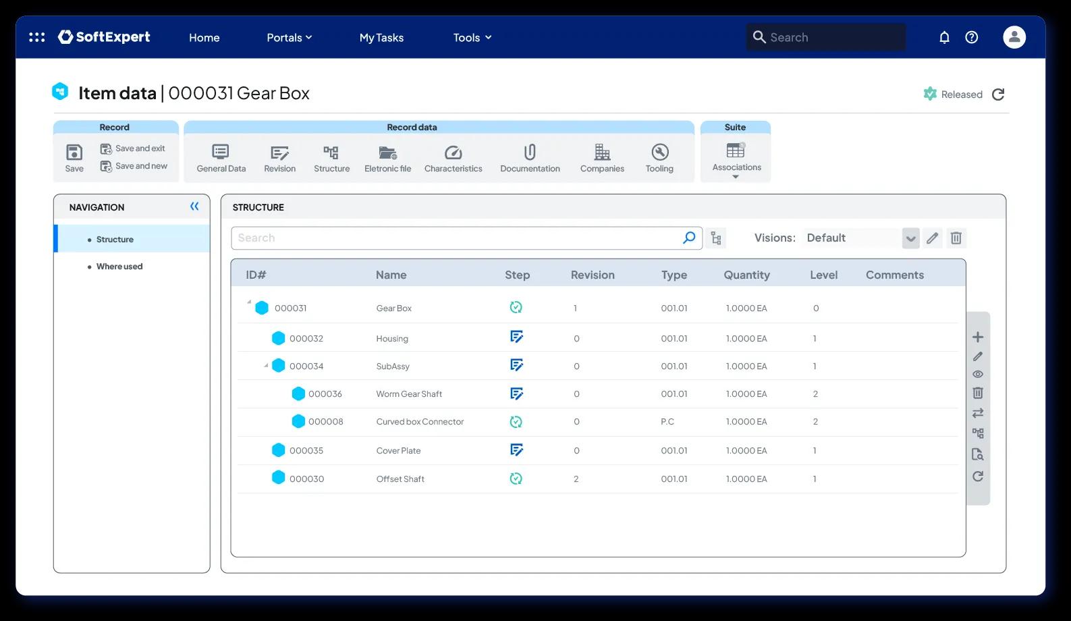Click the Name column header
1071x621 pixels.
391,275
